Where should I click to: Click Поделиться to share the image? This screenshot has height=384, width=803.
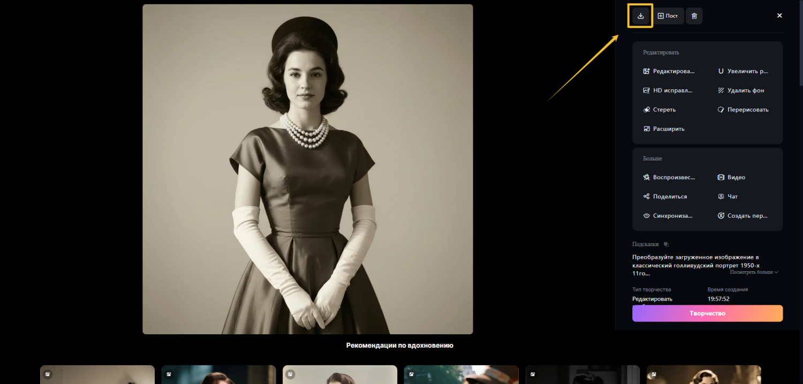click(x=665, y=196)
